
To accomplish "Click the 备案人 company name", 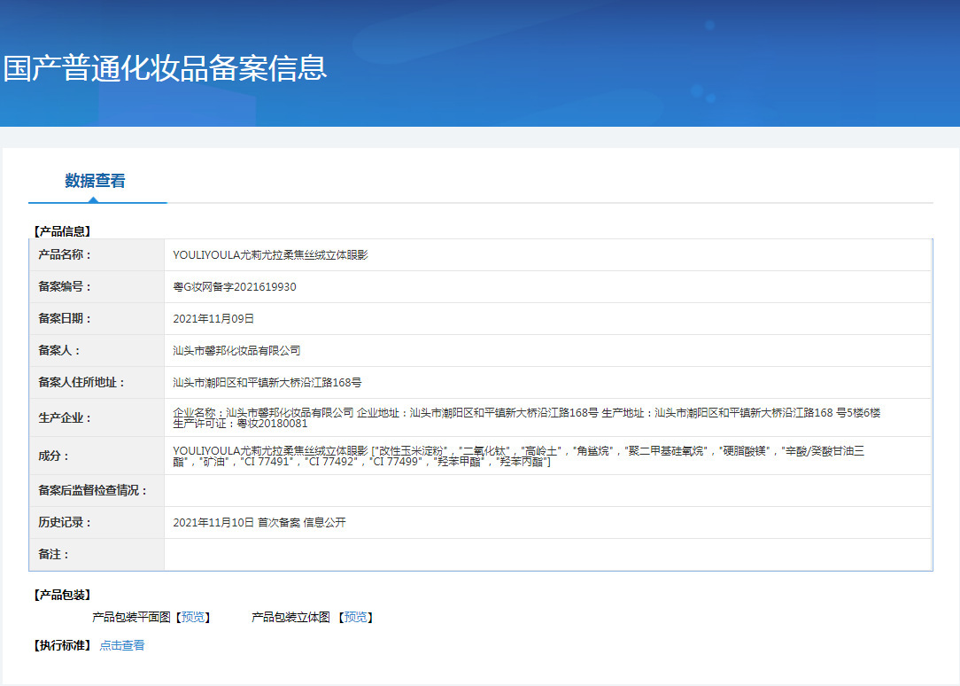I will pos(236,350).
